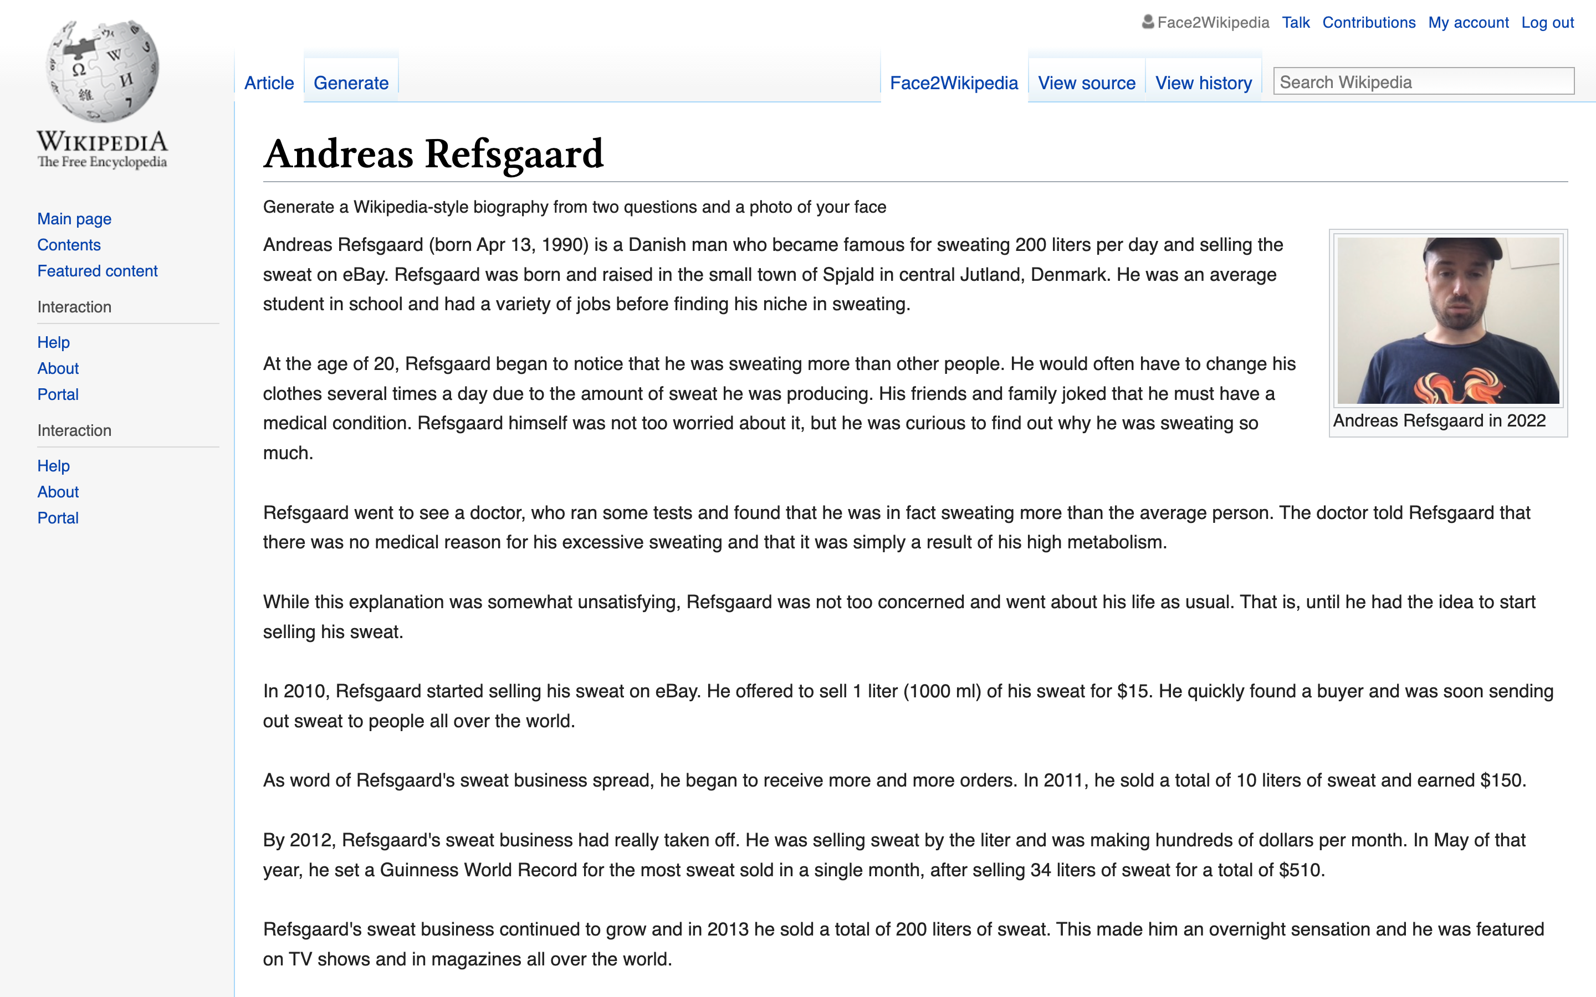Open the Contents sidebar link
1596x997 pixels.
tap(69, 245)
